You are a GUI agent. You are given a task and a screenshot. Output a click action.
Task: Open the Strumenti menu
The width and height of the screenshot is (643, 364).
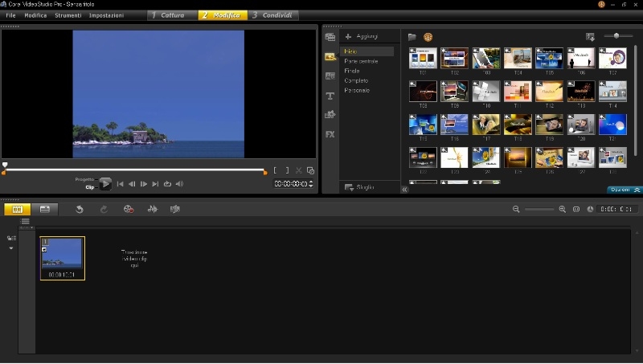coord(68,15)
